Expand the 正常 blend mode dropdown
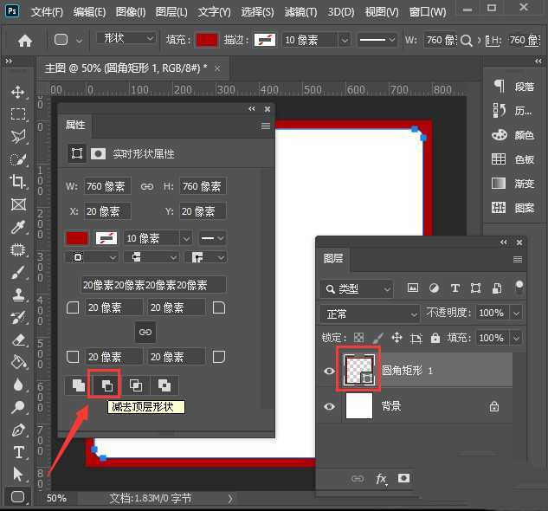The width and height of the screenshot is (548, 511). [x=370, y=313]
